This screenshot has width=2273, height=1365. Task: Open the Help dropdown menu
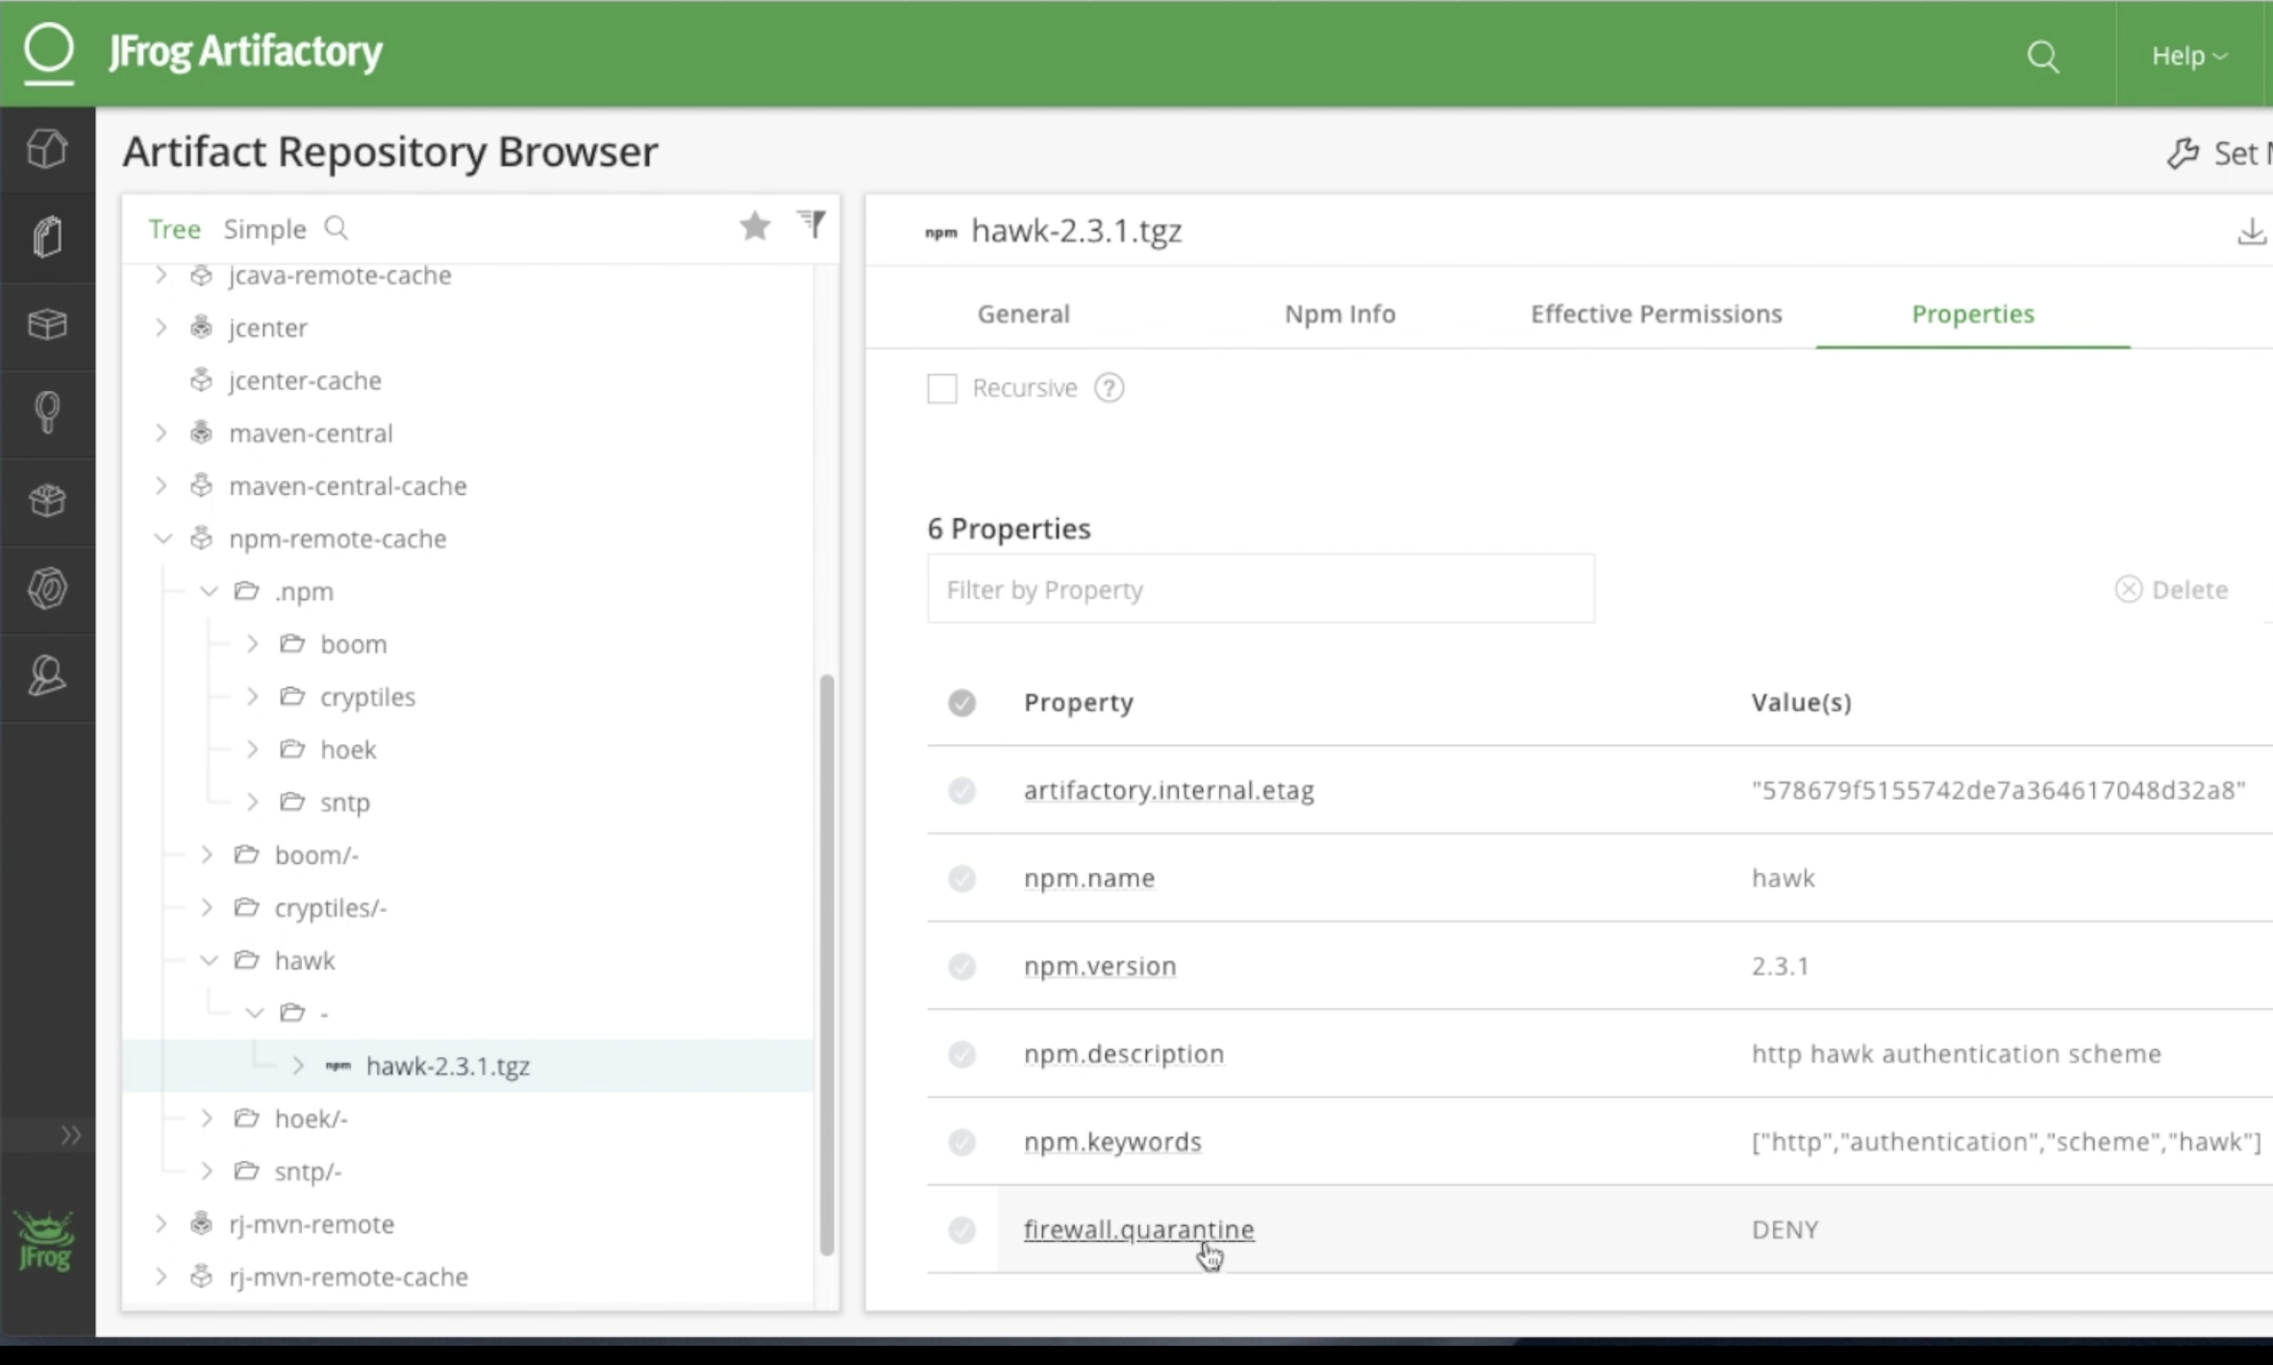click(x=2188, y=57)
